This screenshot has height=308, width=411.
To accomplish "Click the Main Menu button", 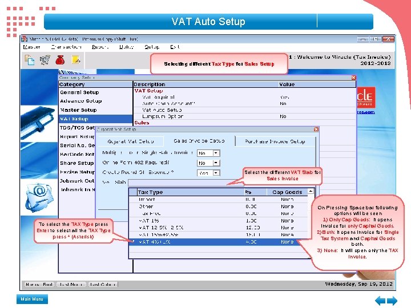I will 32,299.
